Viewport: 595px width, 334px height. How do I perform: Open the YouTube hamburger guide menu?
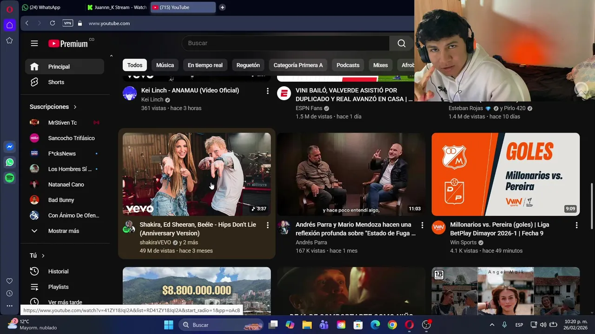click(x=34, y=43)
